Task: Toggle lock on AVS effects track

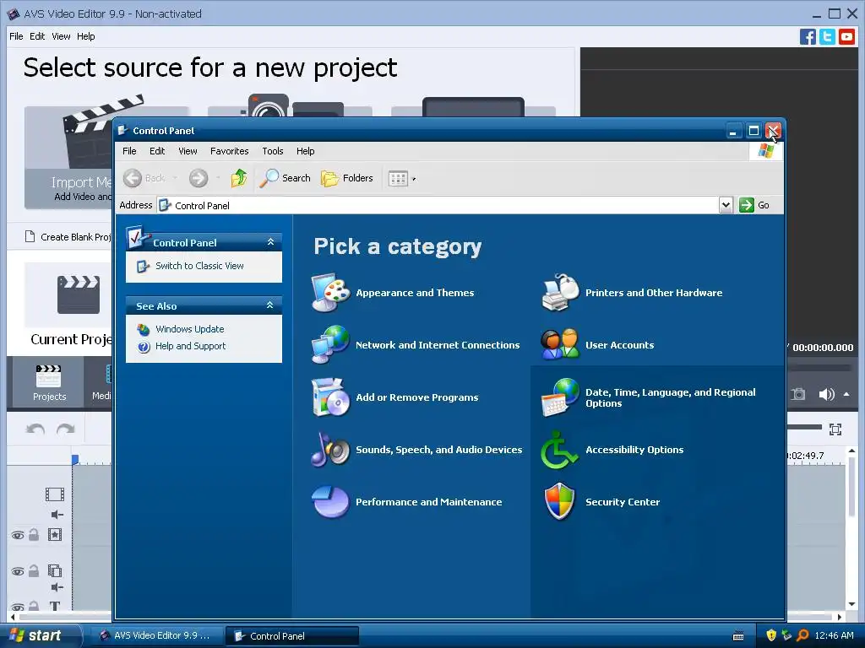Action: 34,534
